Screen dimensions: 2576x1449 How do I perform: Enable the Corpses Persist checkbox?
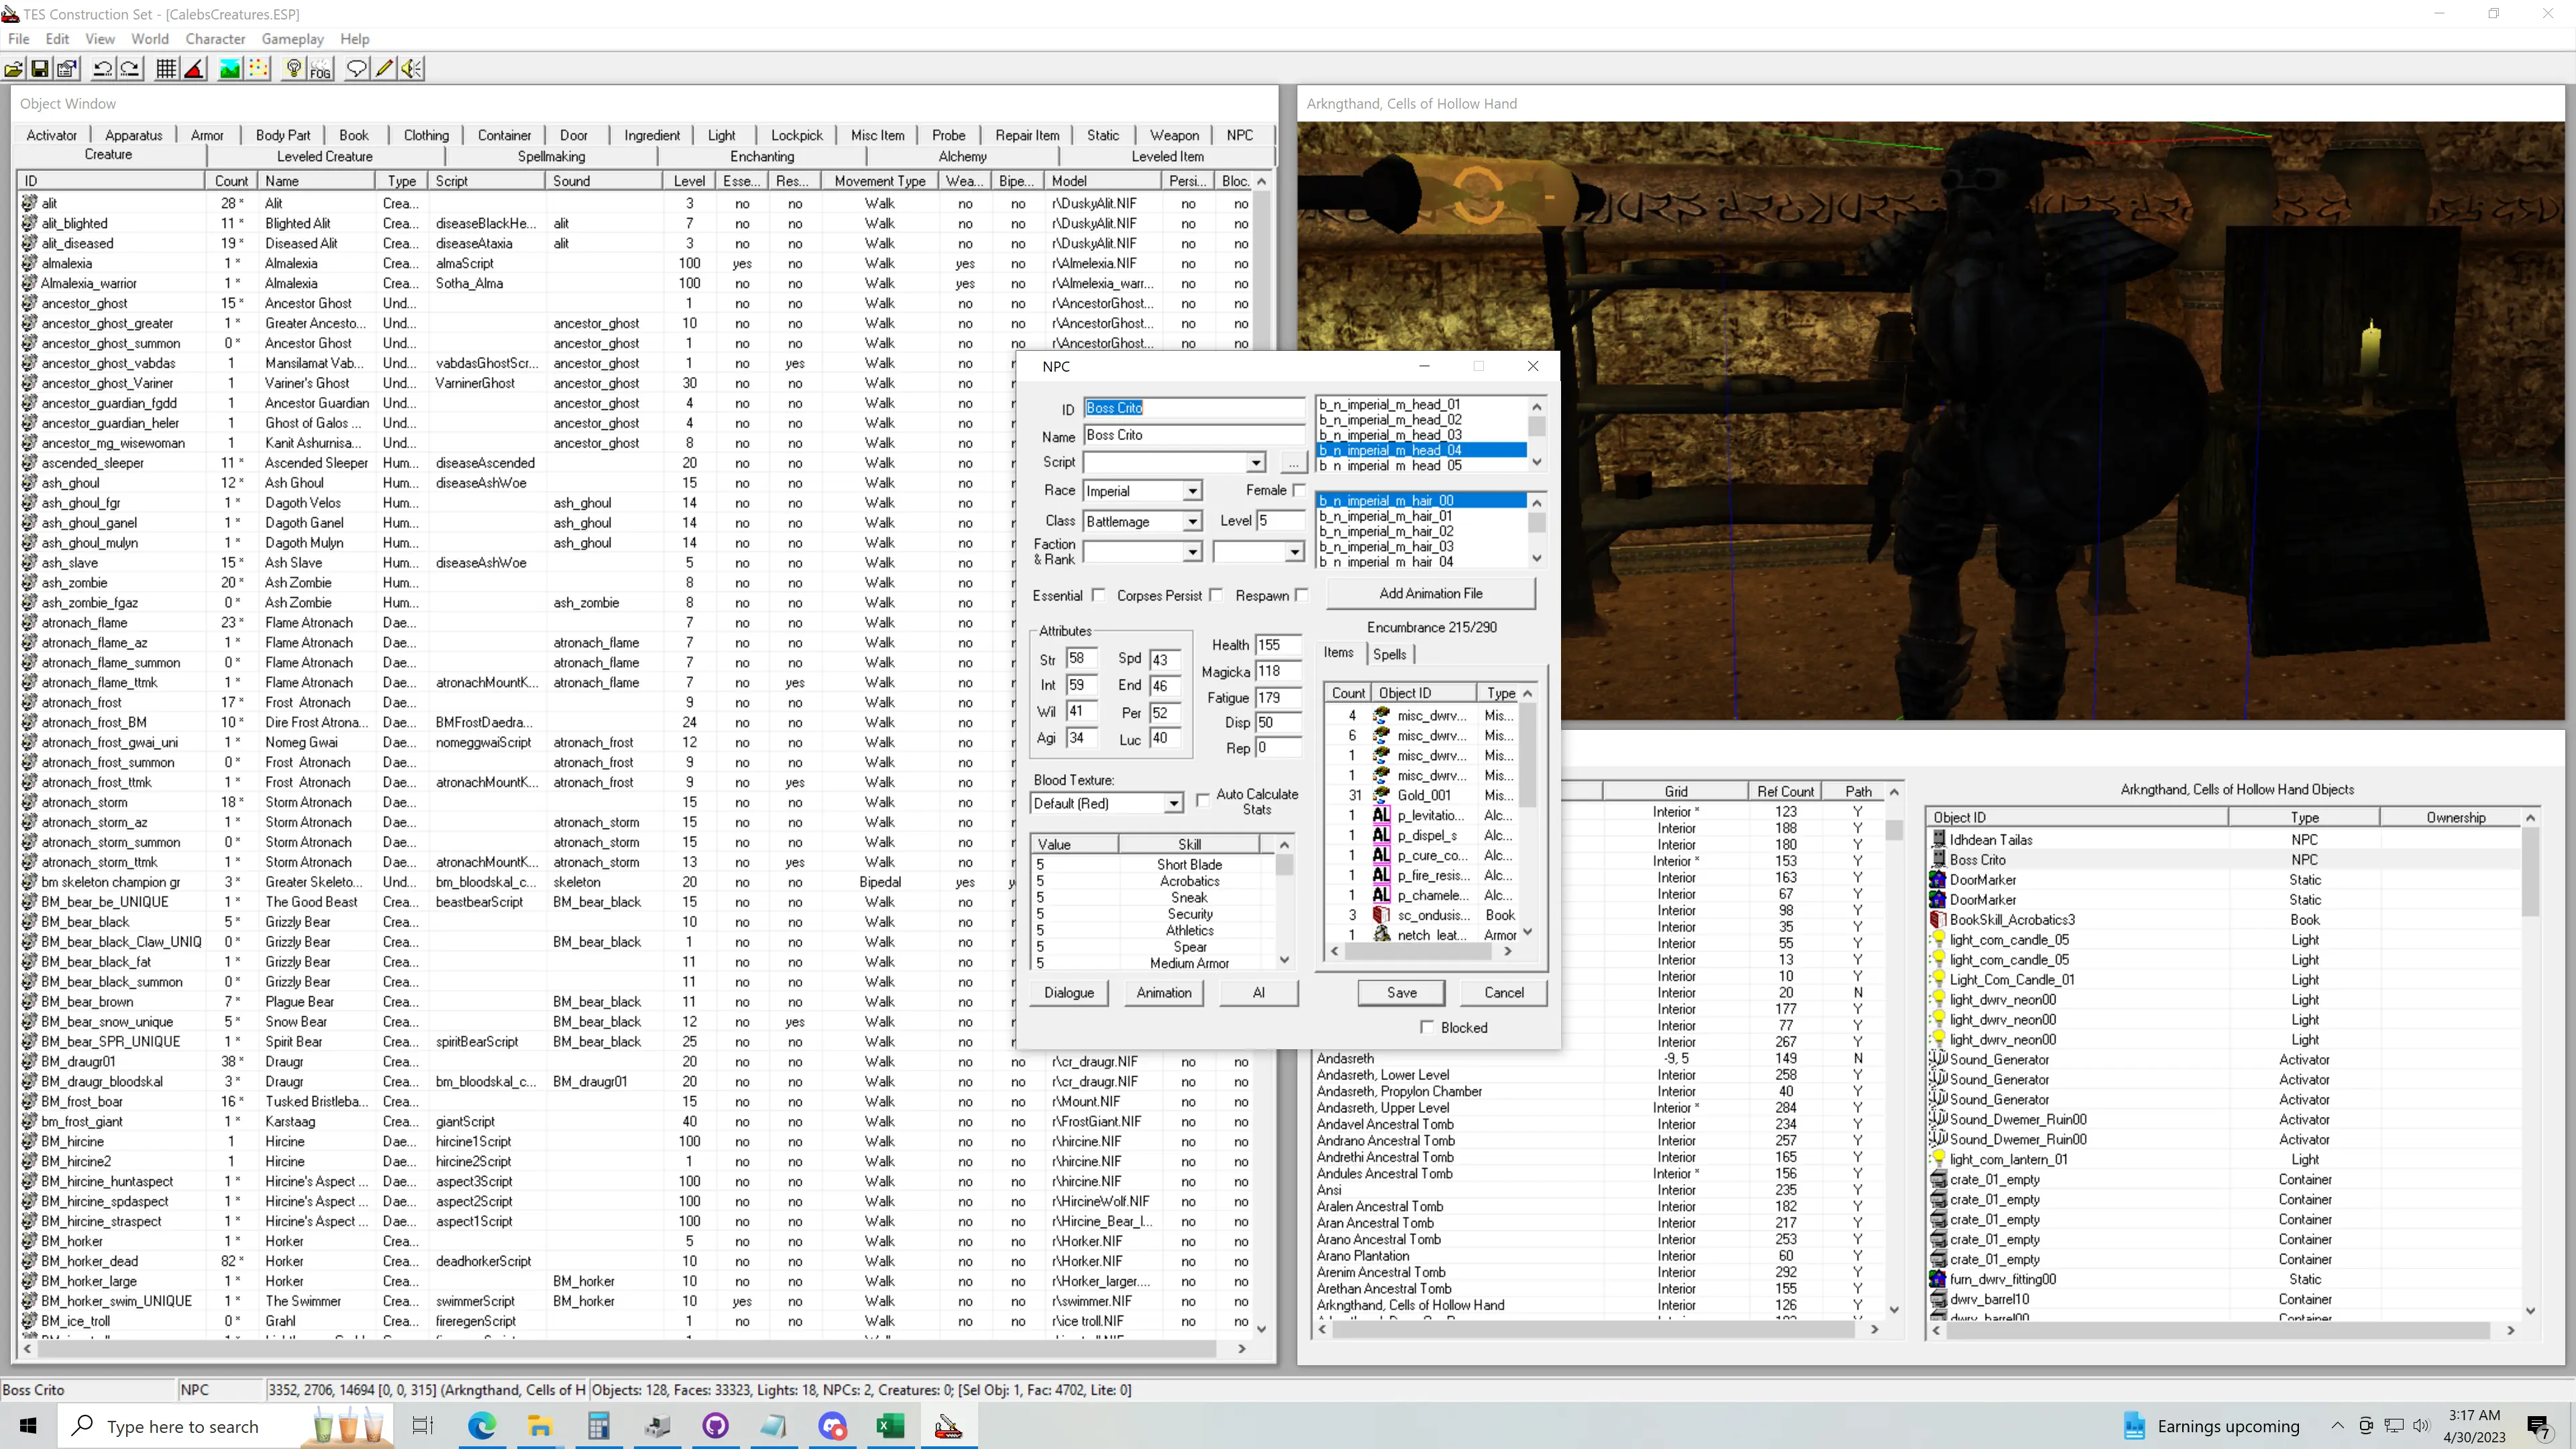(x=1216, y=595)
